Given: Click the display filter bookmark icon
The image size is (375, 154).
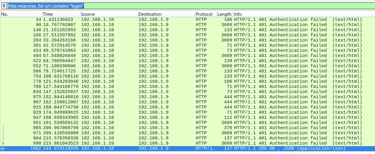Looking at the screenshot, I should (4, 6).
